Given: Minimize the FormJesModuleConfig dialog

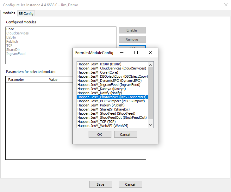Looking at the screenshot, I should tap(122, 52).
